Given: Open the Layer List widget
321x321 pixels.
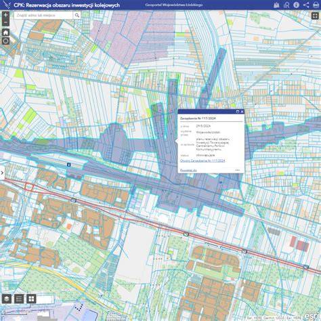Looking at the screenshot, I should pyautogui.click(x=7, y=299).
